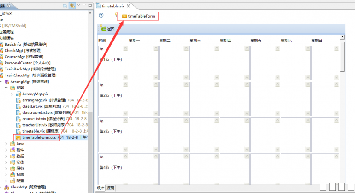Image resolution: width=355 pixels, height=193 pixels.
Task: Toggle Link with Editor icon
Action: pos(72,6)
